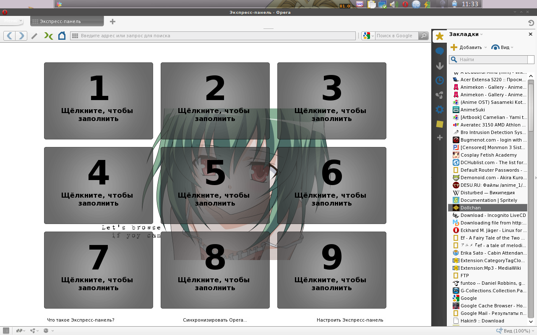Open the chat bubble panel icon in sidebar
The width and height of the screenshot is (537, 335).
tap(440, 52)
